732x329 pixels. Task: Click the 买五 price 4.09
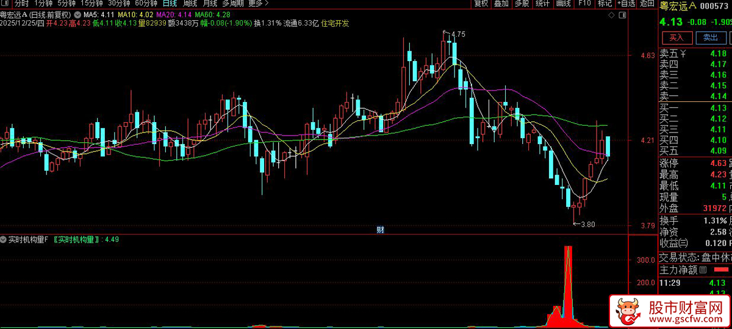[x=717, y=150]
